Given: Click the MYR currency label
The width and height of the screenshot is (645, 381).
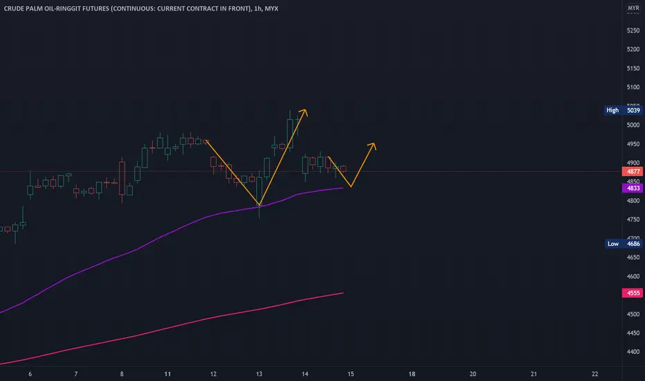Looking at the screenshot, I should click(633, 8).
